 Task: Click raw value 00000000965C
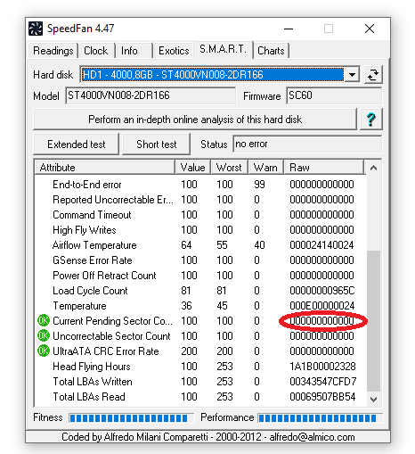pyautogui.click(x=322, y=291)
